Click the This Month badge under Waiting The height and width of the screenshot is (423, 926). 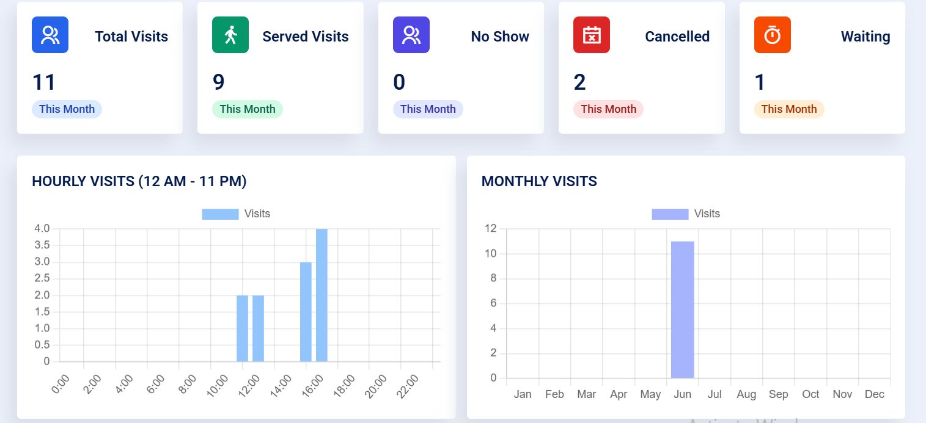(789, 109)
